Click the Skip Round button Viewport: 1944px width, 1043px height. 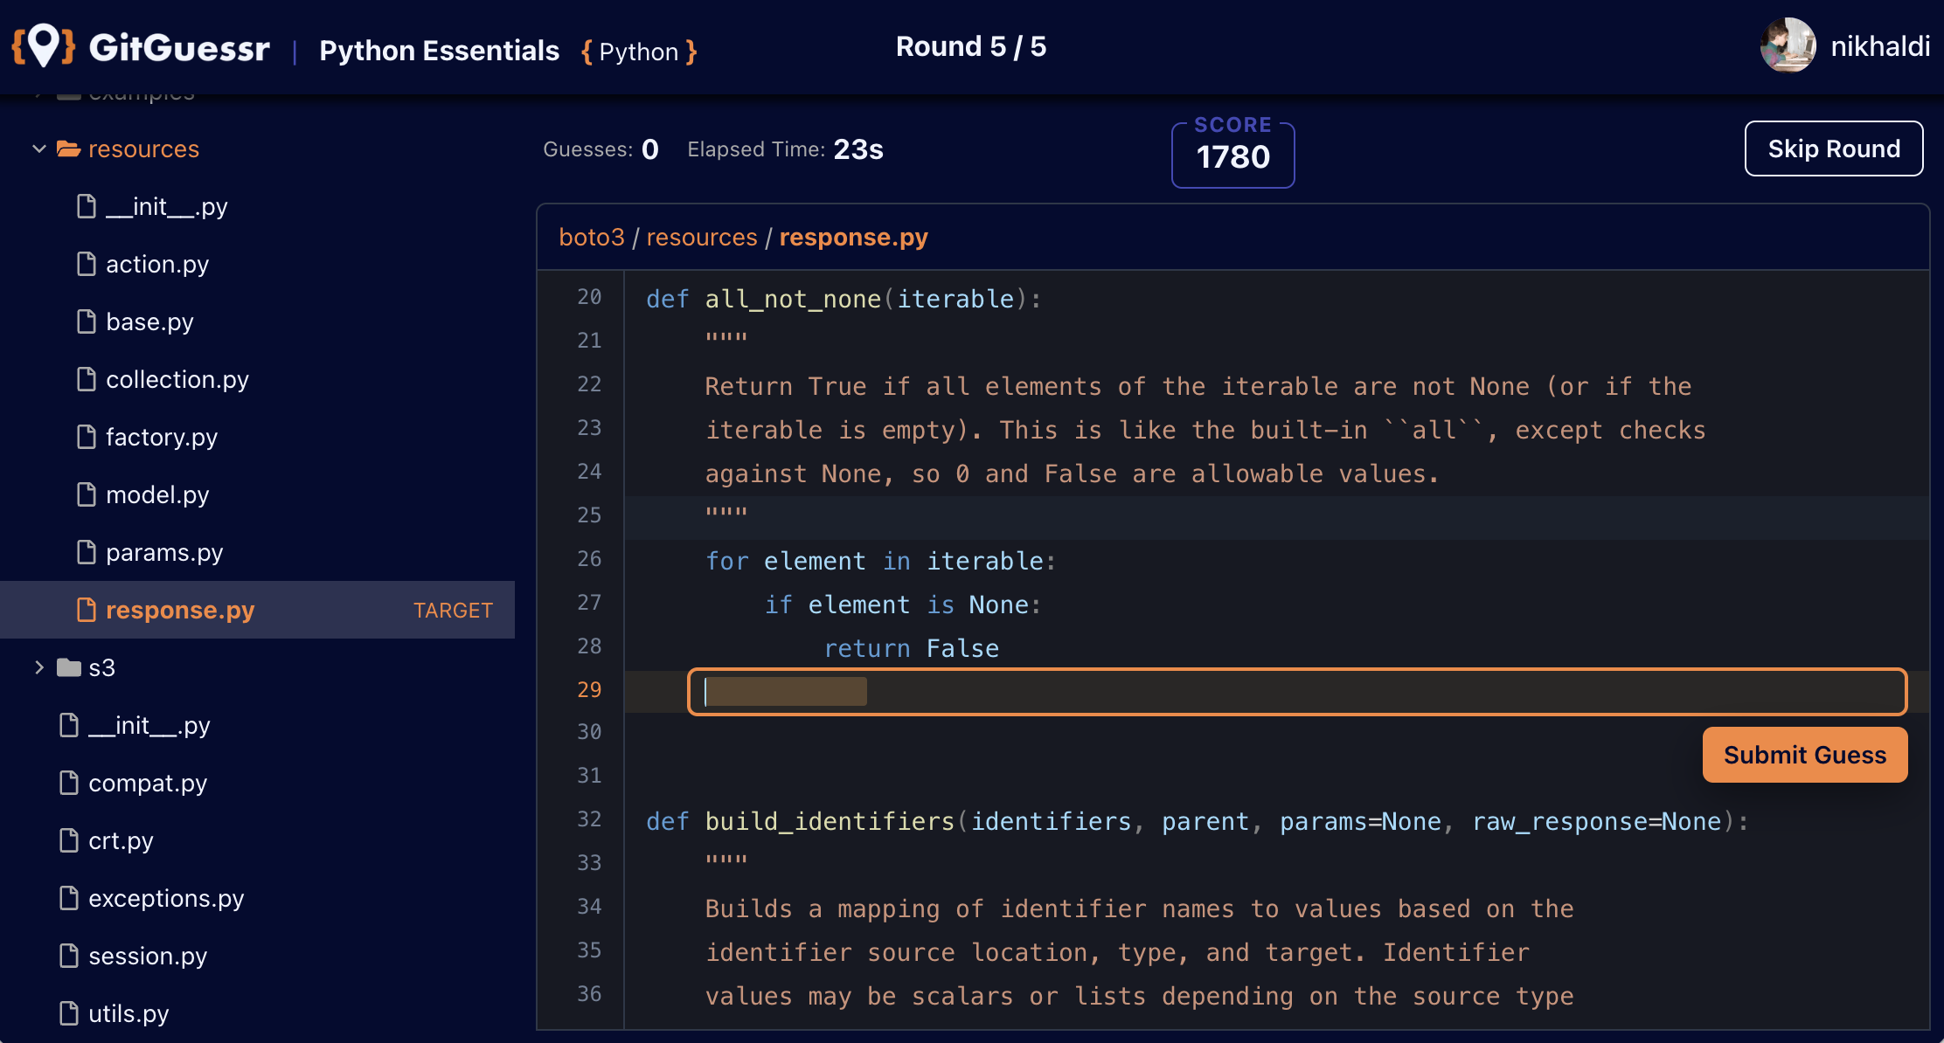click(1833, 149)
